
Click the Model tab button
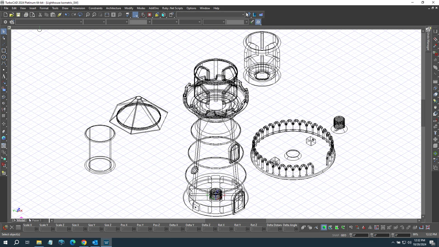coord(19,220)
